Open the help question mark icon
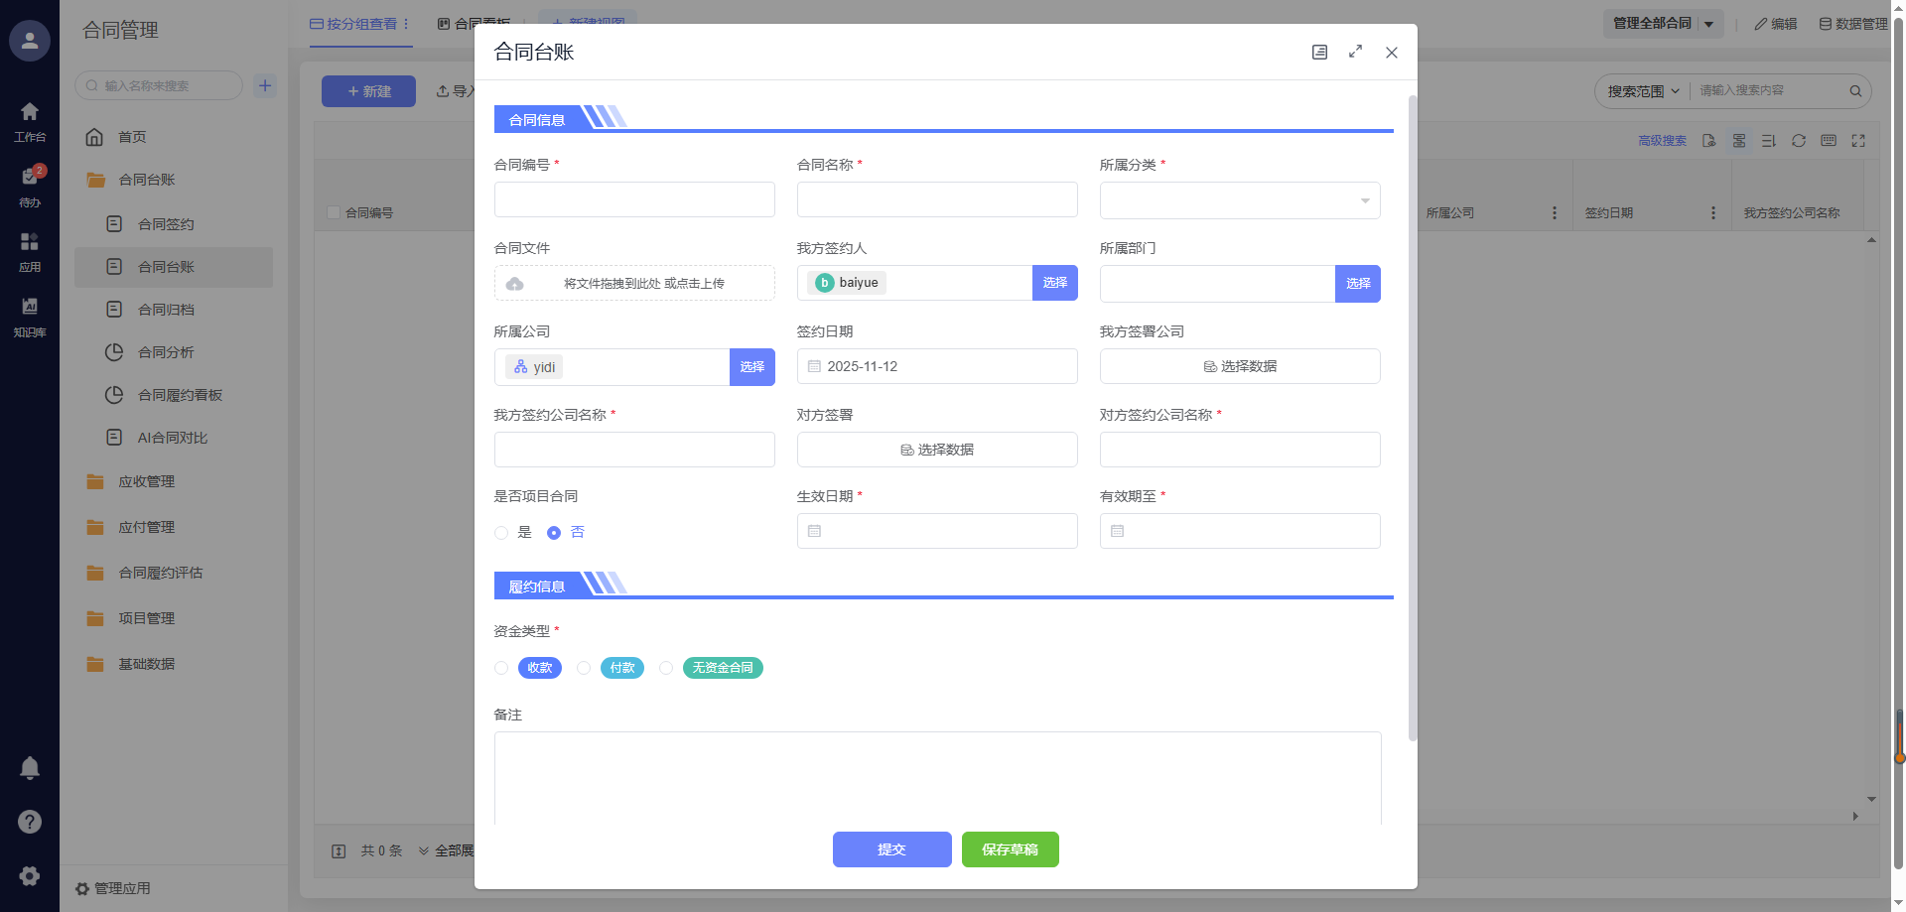The image size is (1906, 912). coord(30,822)
